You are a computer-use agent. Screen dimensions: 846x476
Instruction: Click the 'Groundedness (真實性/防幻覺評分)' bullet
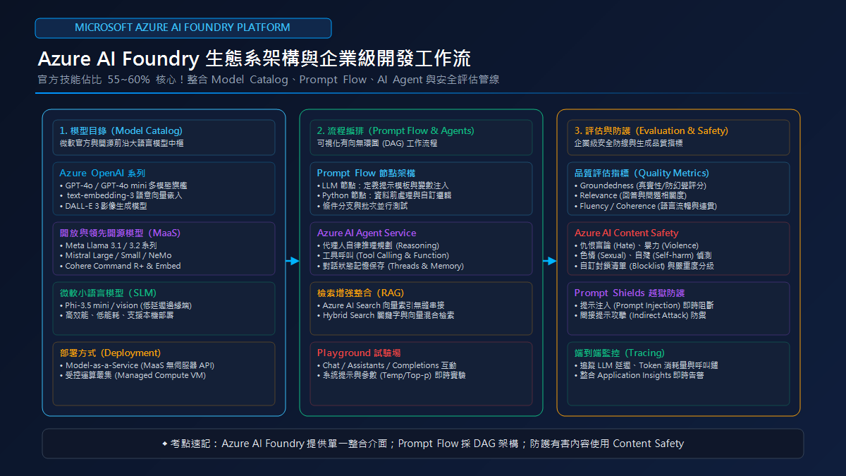640,185
